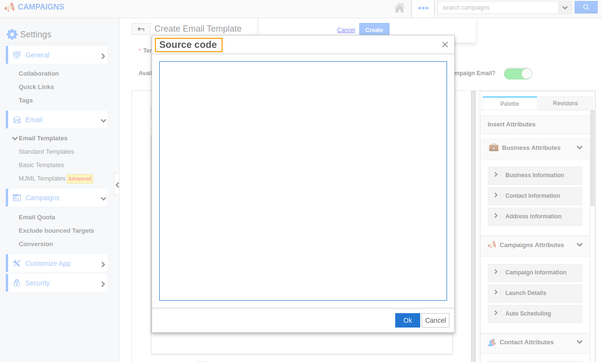
Task: Click the Insert Attributes heading
Action: (x=511, y=124)
